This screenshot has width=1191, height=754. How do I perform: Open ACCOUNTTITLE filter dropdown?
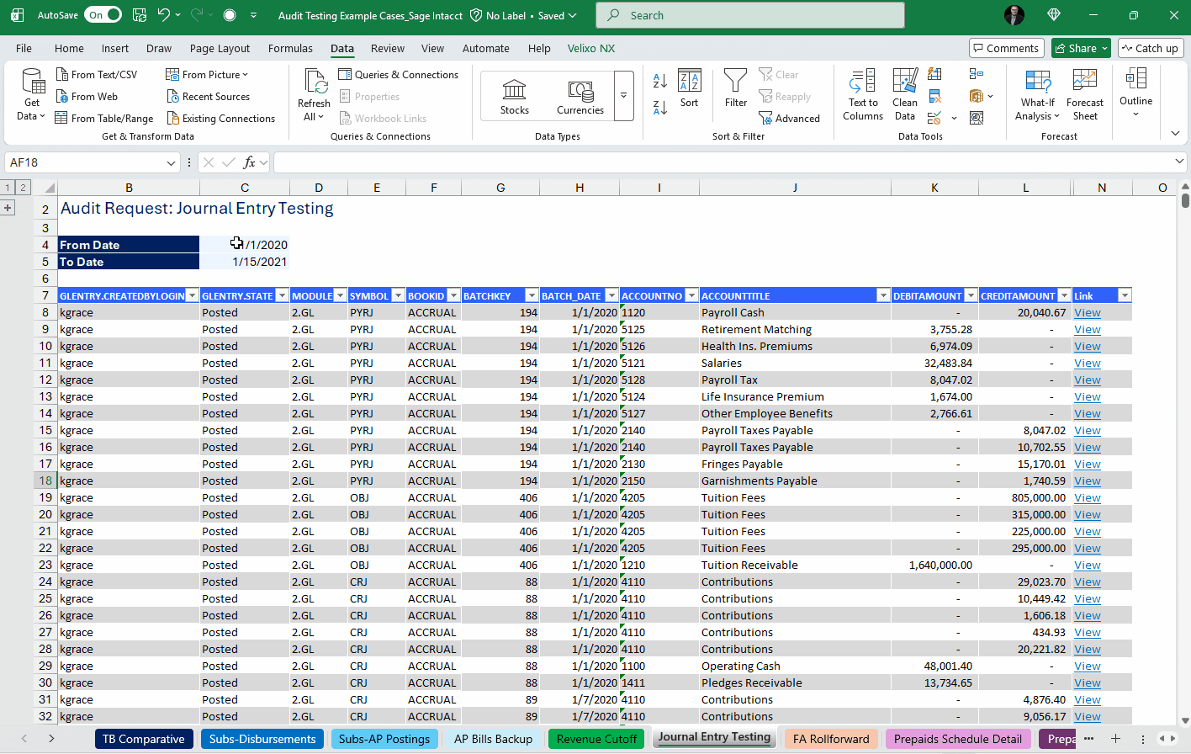[x=883, y=295]
